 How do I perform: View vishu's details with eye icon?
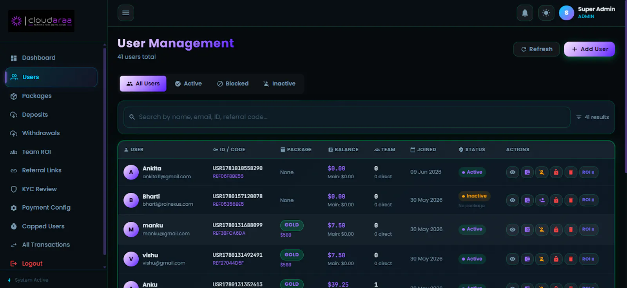tap(512, 259)
